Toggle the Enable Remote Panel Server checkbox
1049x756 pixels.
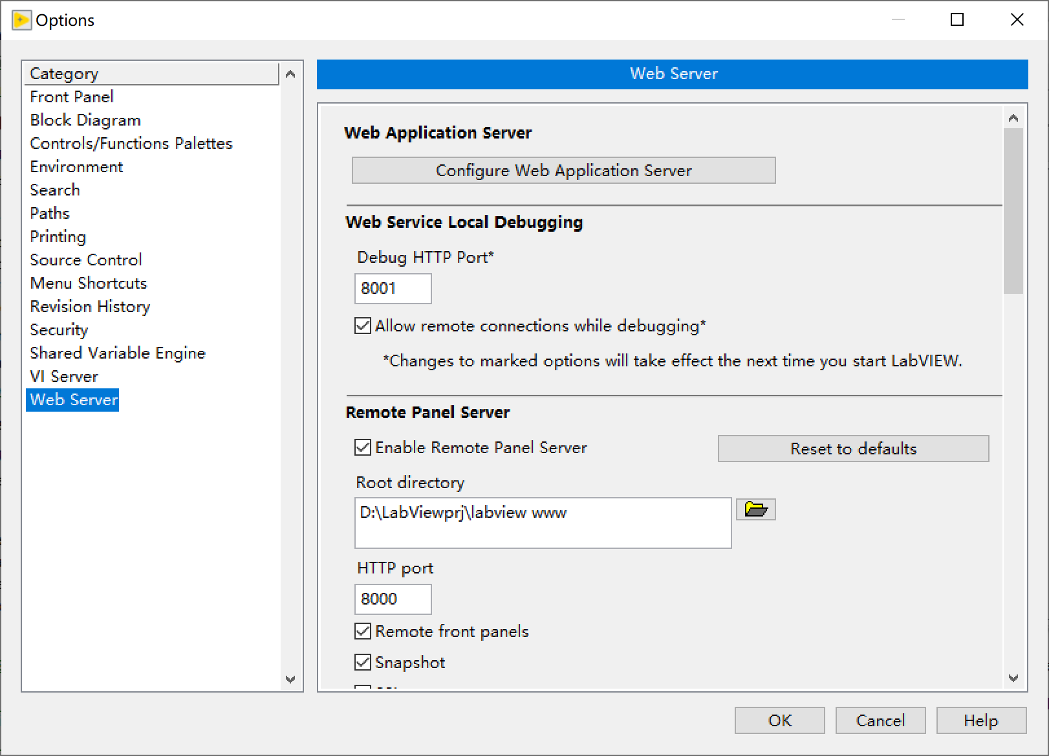(x=363, y=447)
